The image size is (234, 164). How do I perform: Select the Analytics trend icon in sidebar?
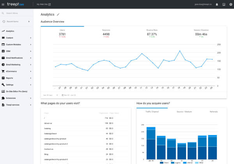point(3,31)
